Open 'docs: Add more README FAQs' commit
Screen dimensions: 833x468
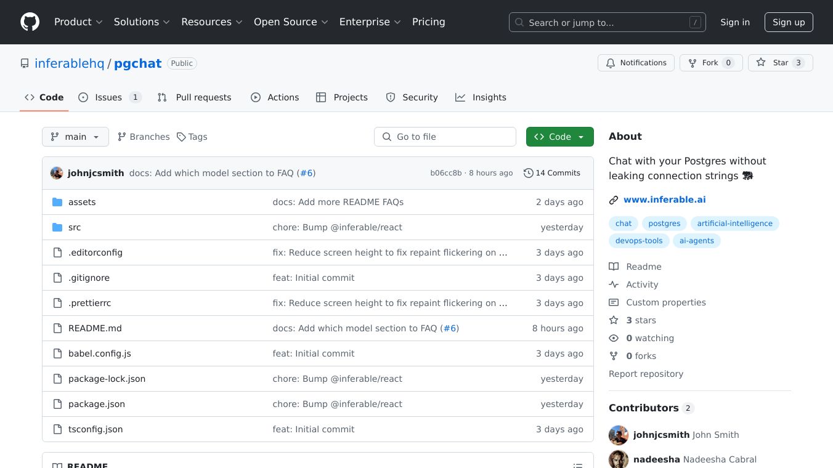pyautogui.click(x=338, y=202)
